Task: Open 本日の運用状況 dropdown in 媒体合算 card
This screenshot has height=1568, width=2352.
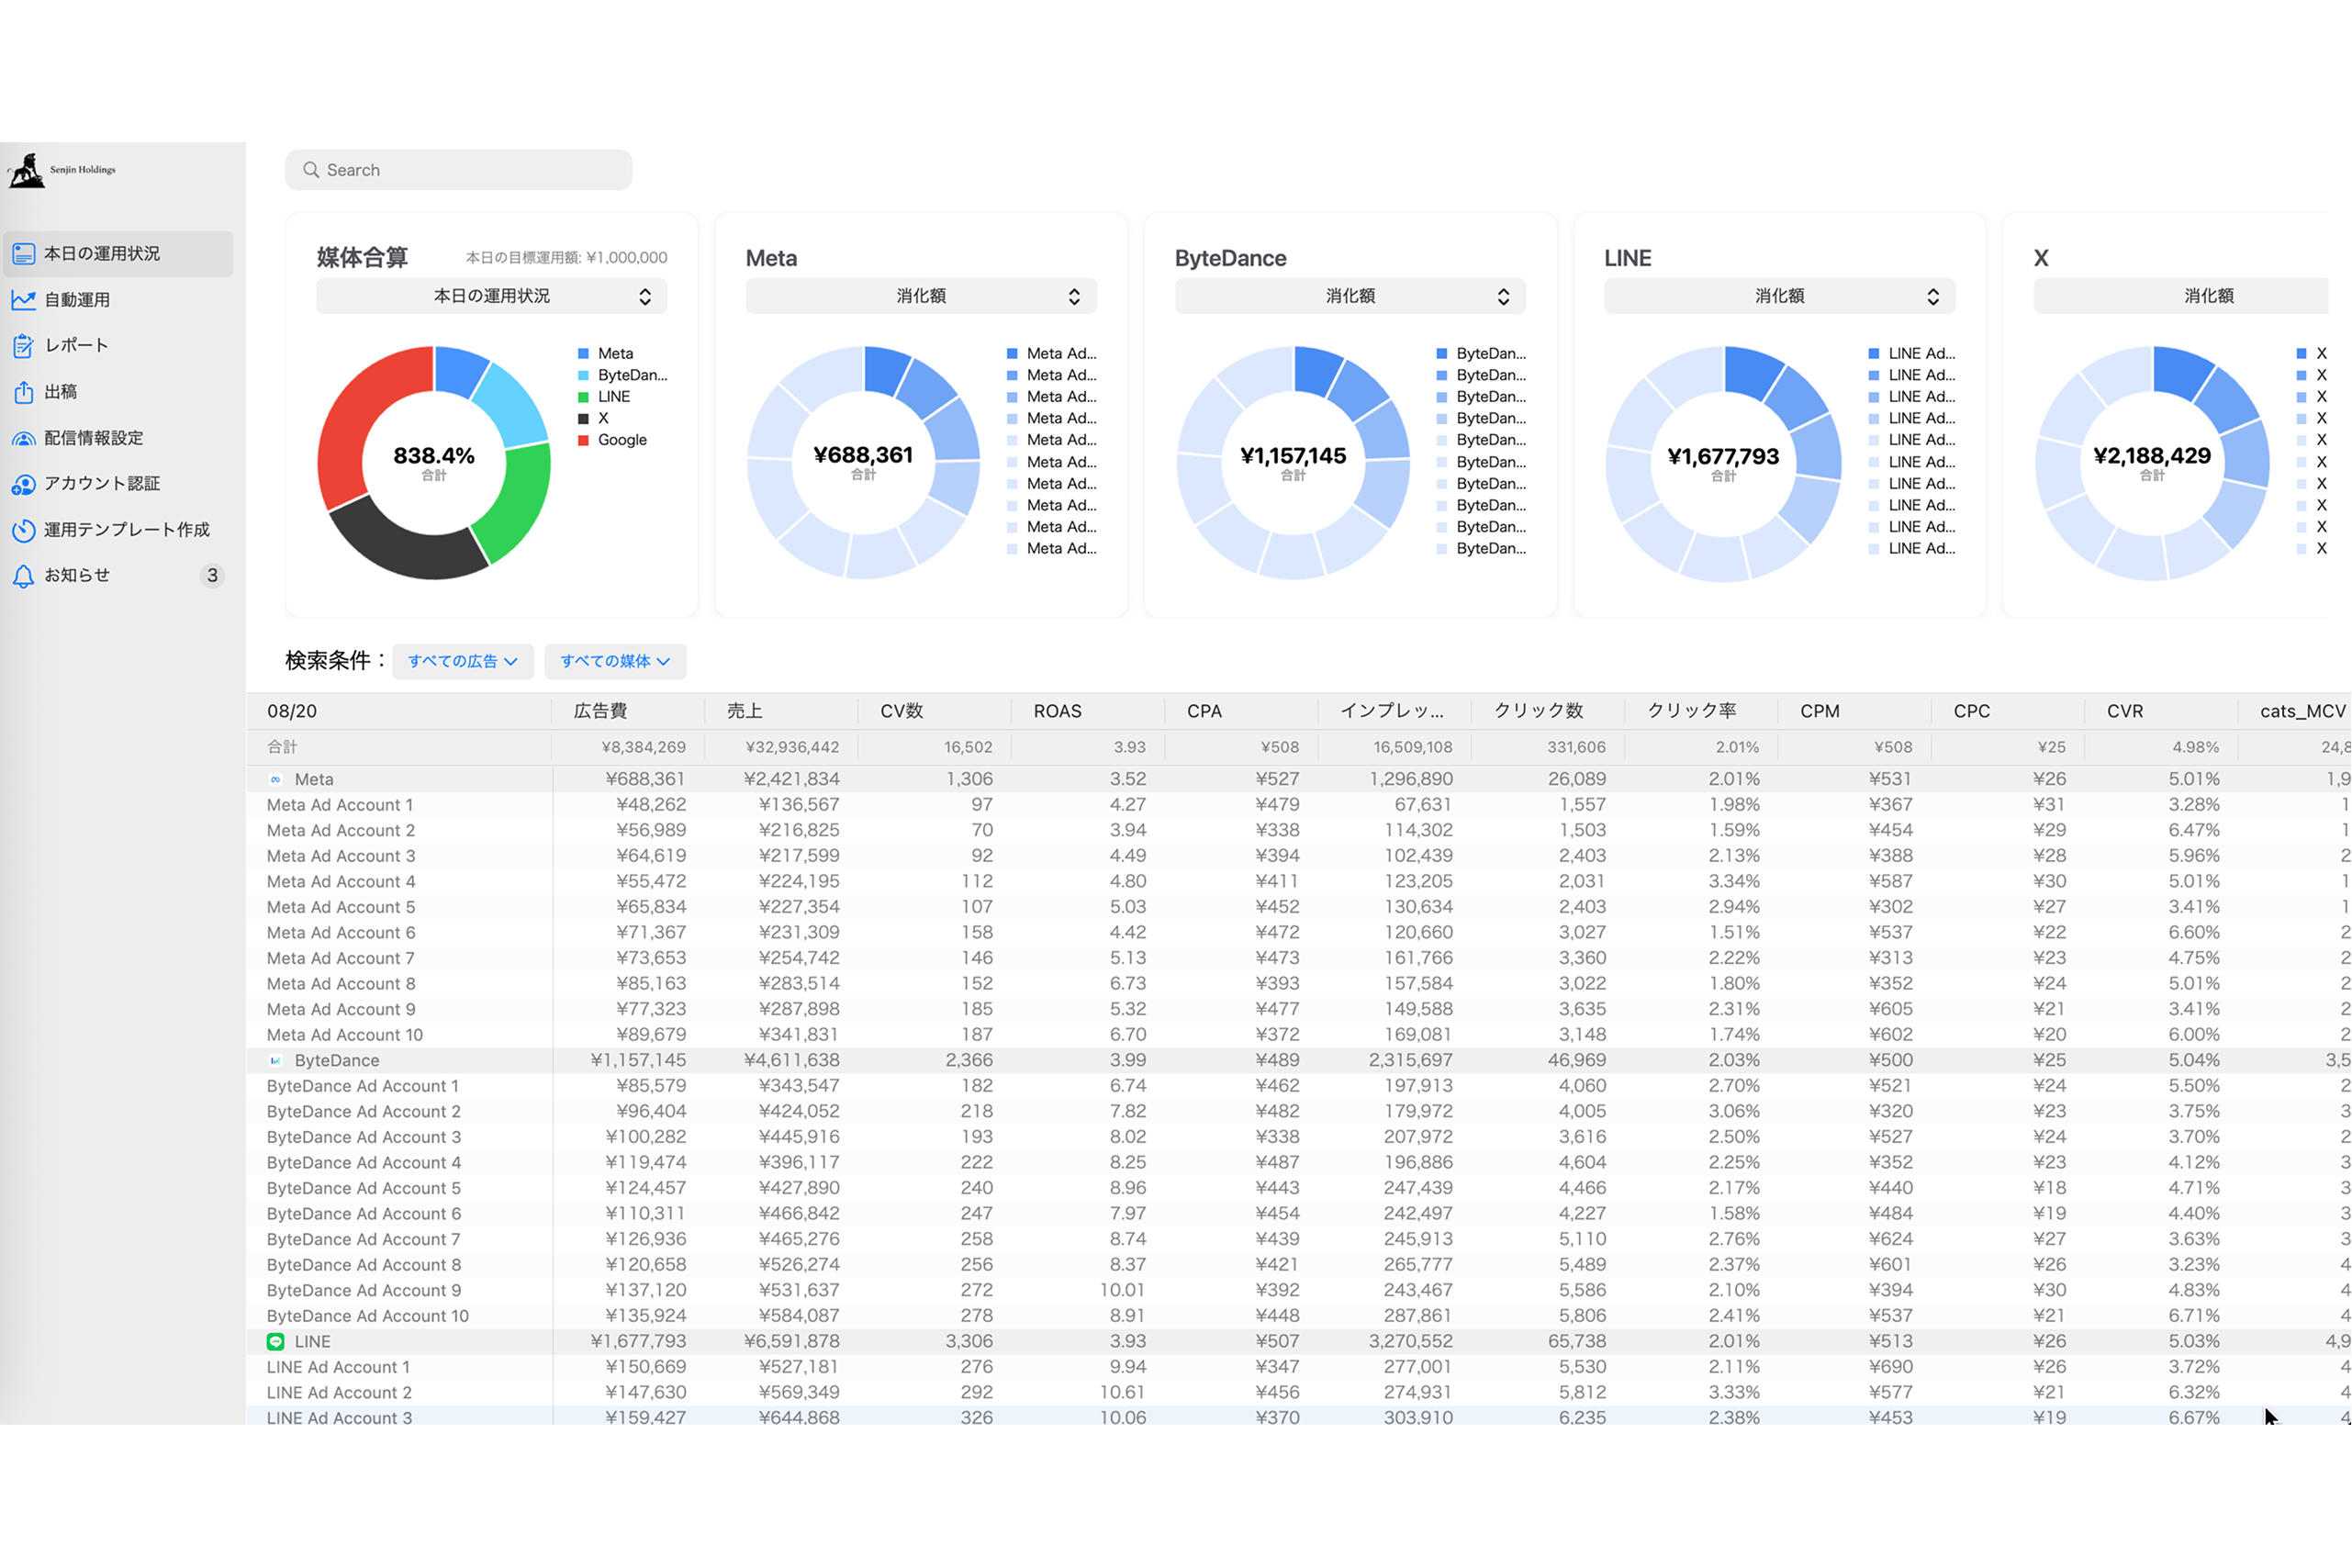Action: (x=491, y=296)
